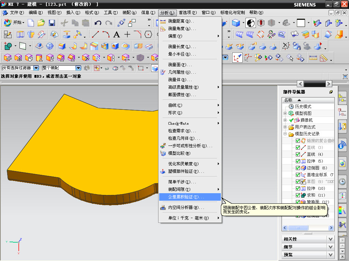Open 单位: 千克 - 毫米 submenu
349x261 pixels.
(x=190, y=218)
